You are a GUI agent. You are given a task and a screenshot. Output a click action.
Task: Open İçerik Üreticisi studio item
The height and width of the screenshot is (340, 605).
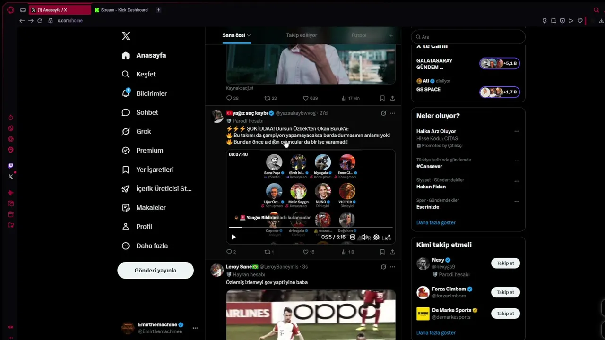(157, 188)
